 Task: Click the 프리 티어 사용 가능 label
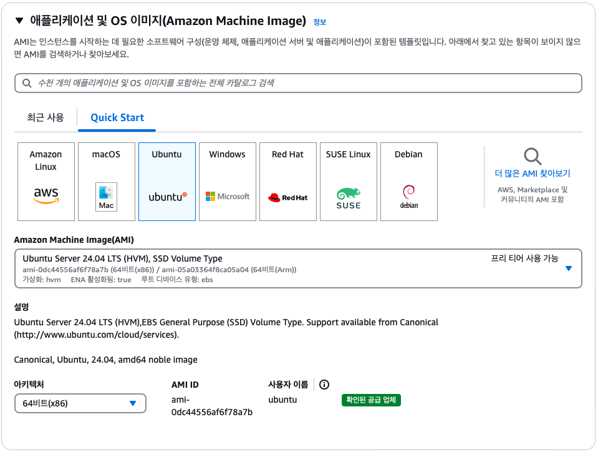point(524,258)
